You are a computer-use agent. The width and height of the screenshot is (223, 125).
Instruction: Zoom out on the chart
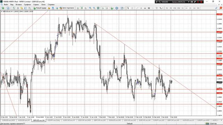pyautogui.click(x=94, y=8)
